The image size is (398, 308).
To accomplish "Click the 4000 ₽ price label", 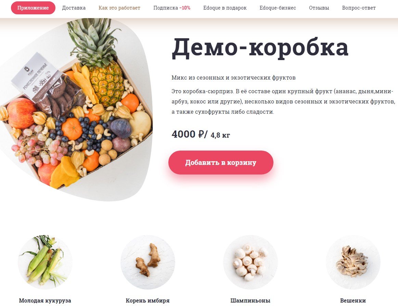I will point(189,134).
